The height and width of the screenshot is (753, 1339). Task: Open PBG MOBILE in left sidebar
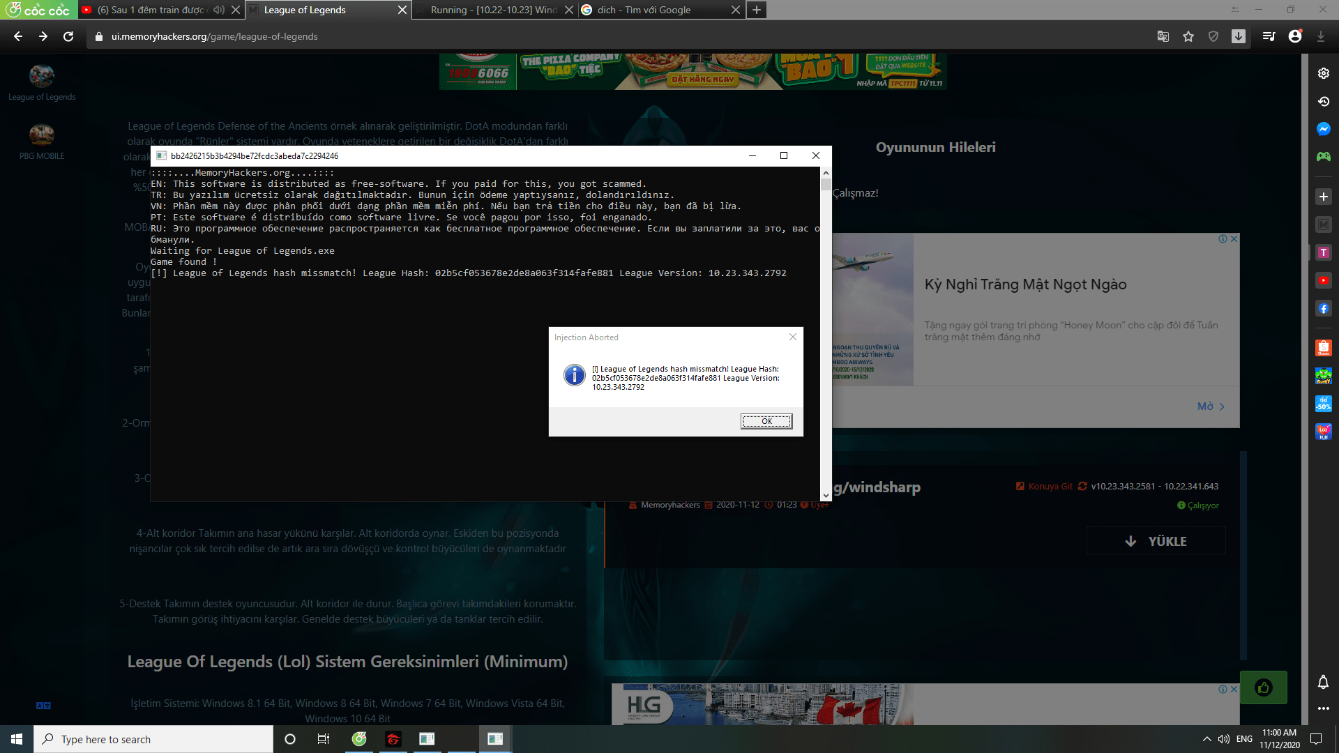point(42,142)
